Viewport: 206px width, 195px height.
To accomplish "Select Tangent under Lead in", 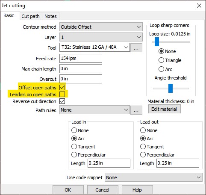I will click(x=83, y=147).
